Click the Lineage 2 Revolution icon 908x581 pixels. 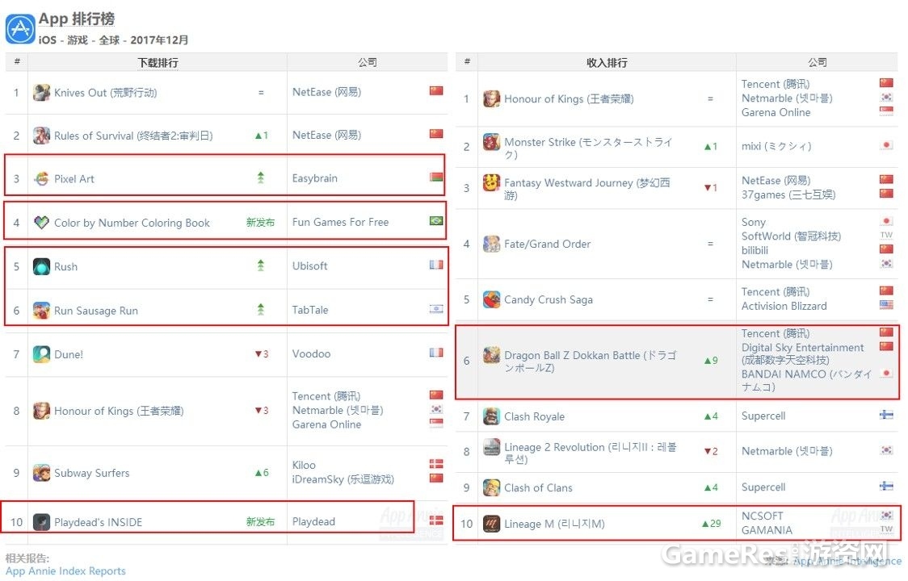(x=492, y=447)
